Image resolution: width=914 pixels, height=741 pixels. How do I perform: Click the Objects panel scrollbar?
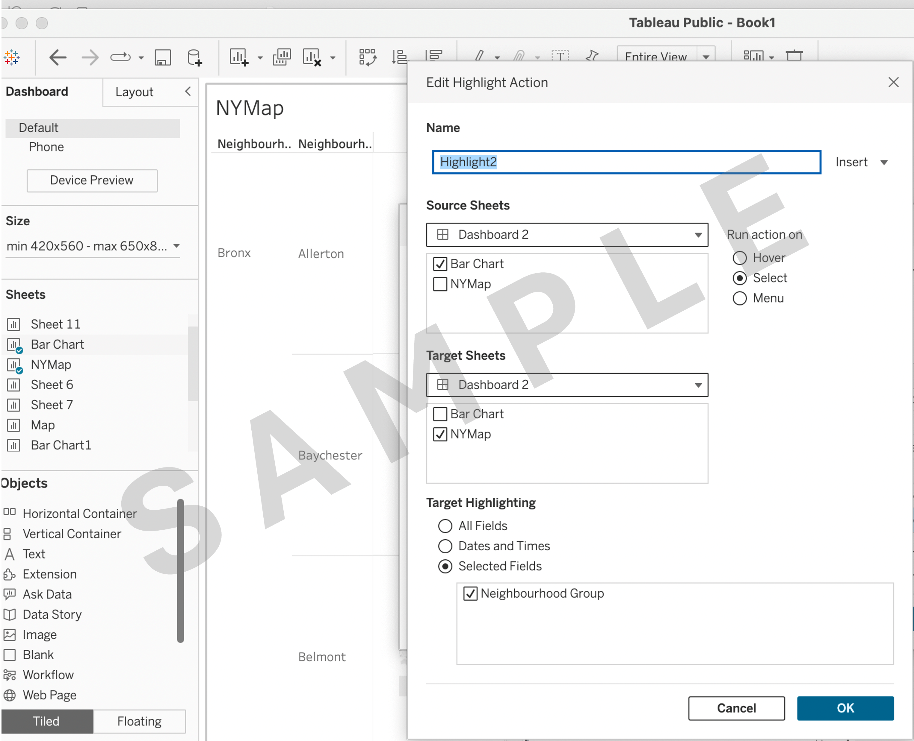pos(180,570)
